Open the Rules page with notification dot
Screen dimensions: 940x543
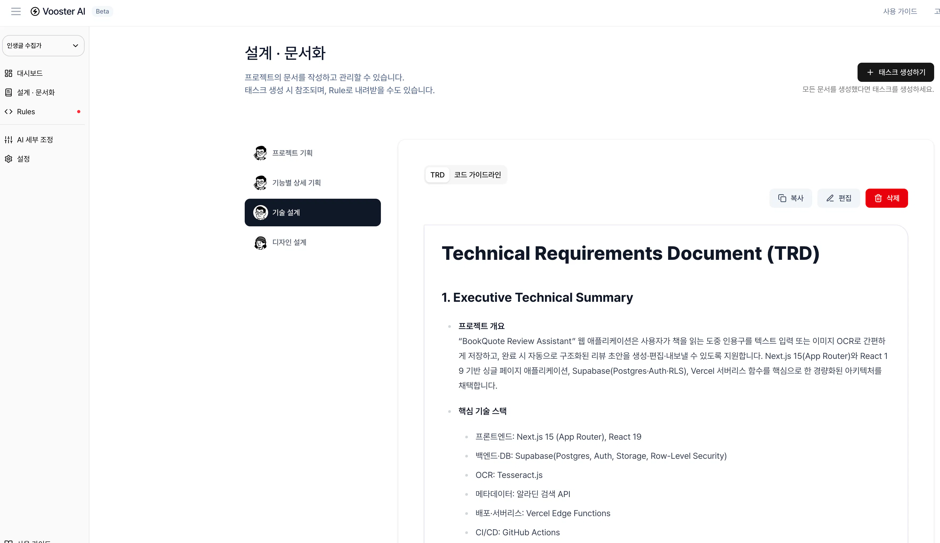pyautogui.click(x=26, y=111)
